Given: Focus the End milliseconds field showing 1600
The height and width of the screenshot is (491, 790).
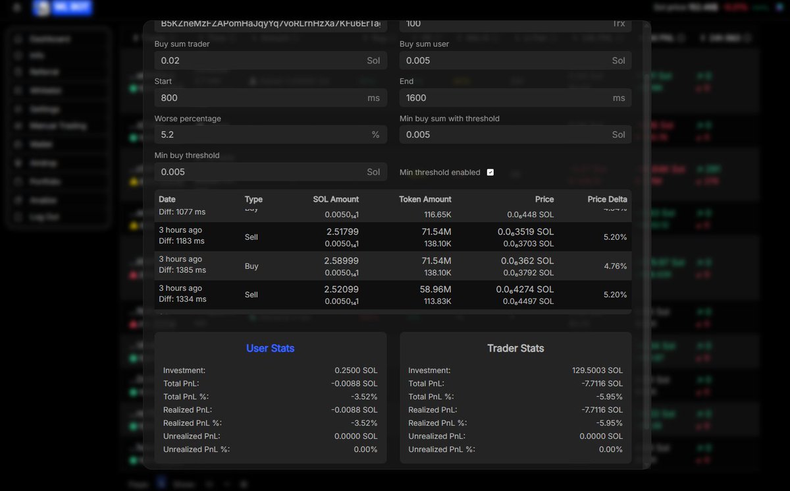Looking at the screenshot, I should (515, 98).
